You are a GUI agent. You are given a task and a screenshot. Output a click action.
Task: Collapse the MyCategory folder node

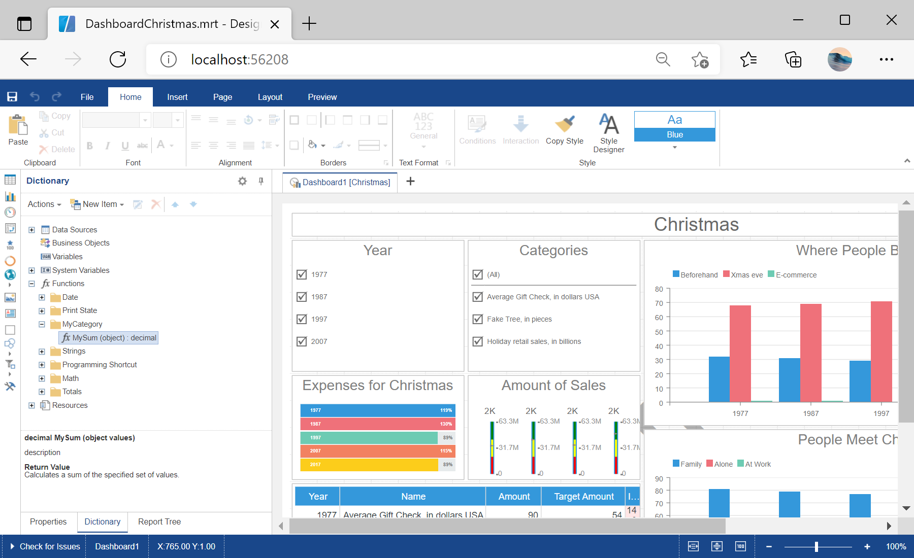click(42, 324)
